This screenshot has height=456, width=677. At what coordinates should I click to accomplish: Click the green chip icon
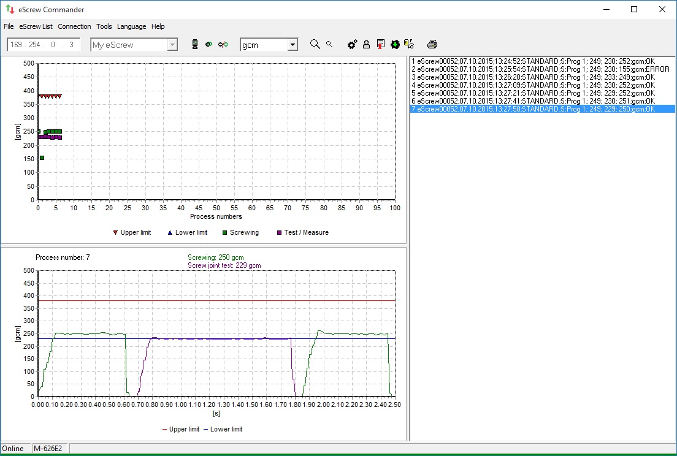(x=395, y=44)
